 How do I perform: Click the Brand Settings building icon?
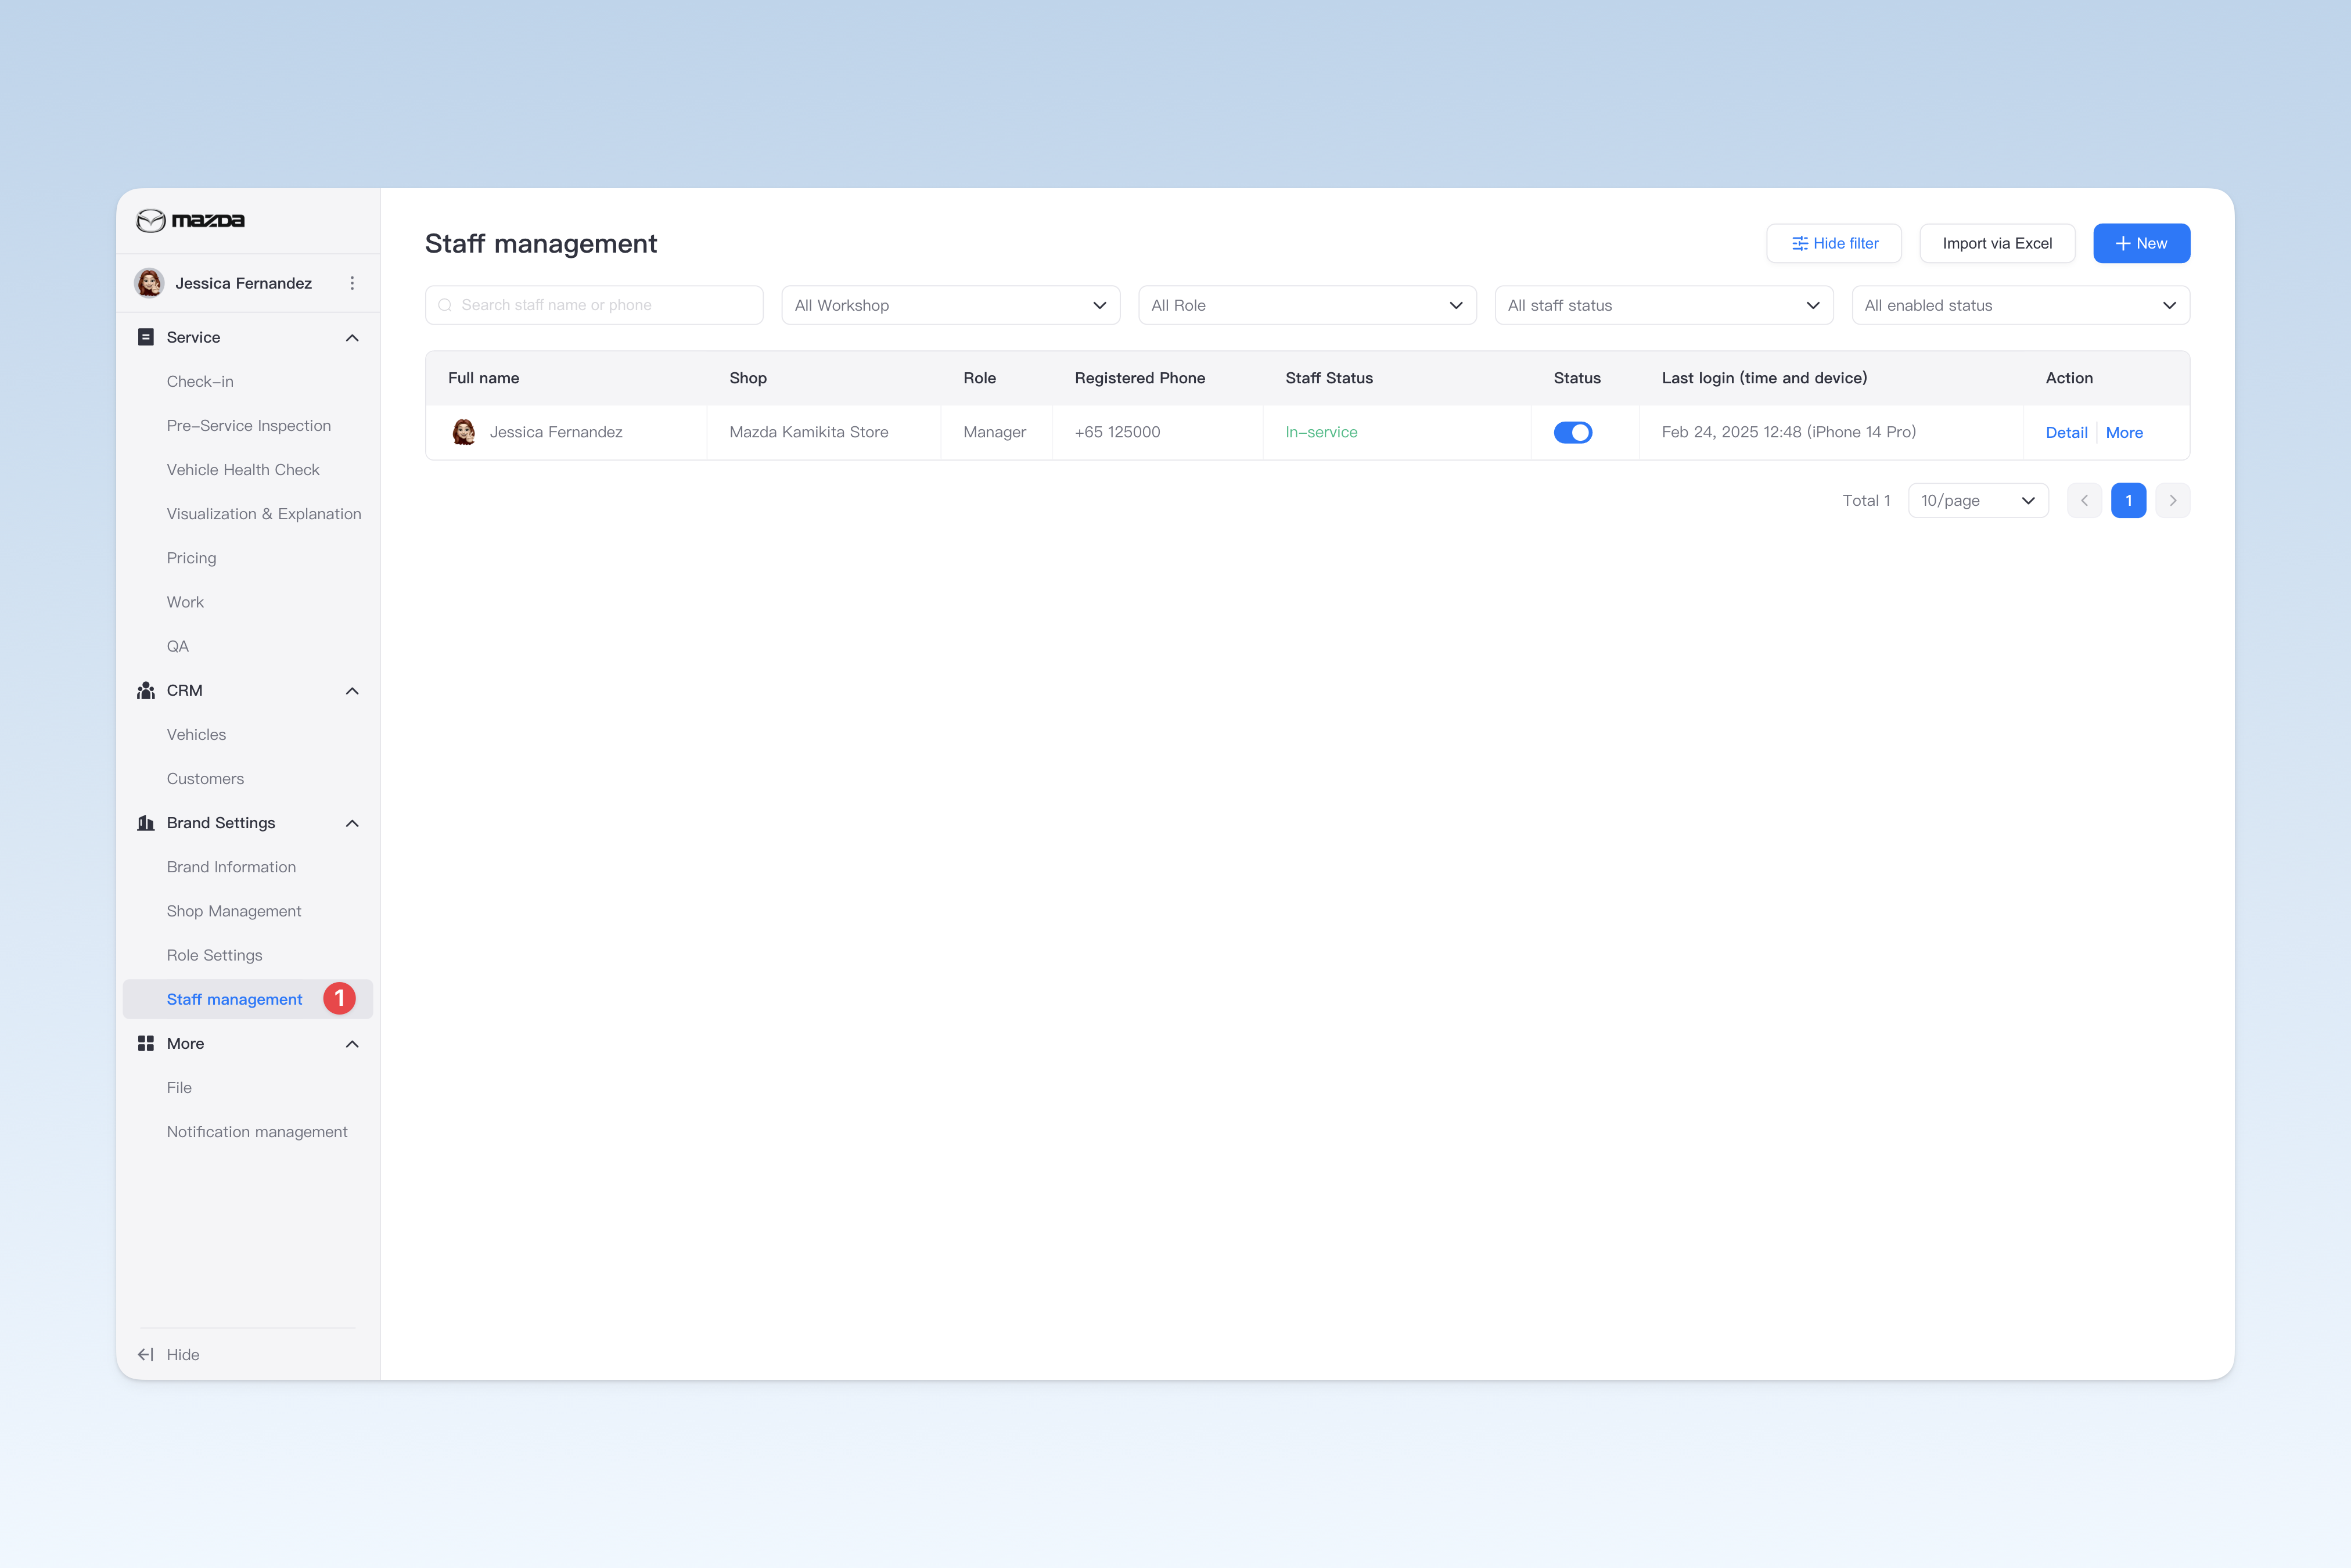146,823
